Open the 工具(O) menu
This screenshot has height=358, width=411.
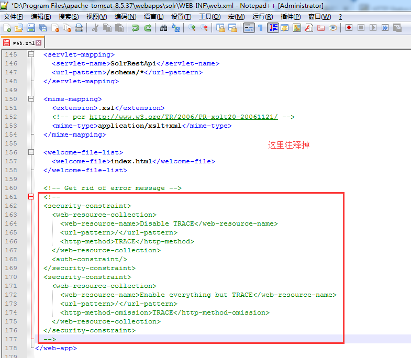[x=210, y=17]
